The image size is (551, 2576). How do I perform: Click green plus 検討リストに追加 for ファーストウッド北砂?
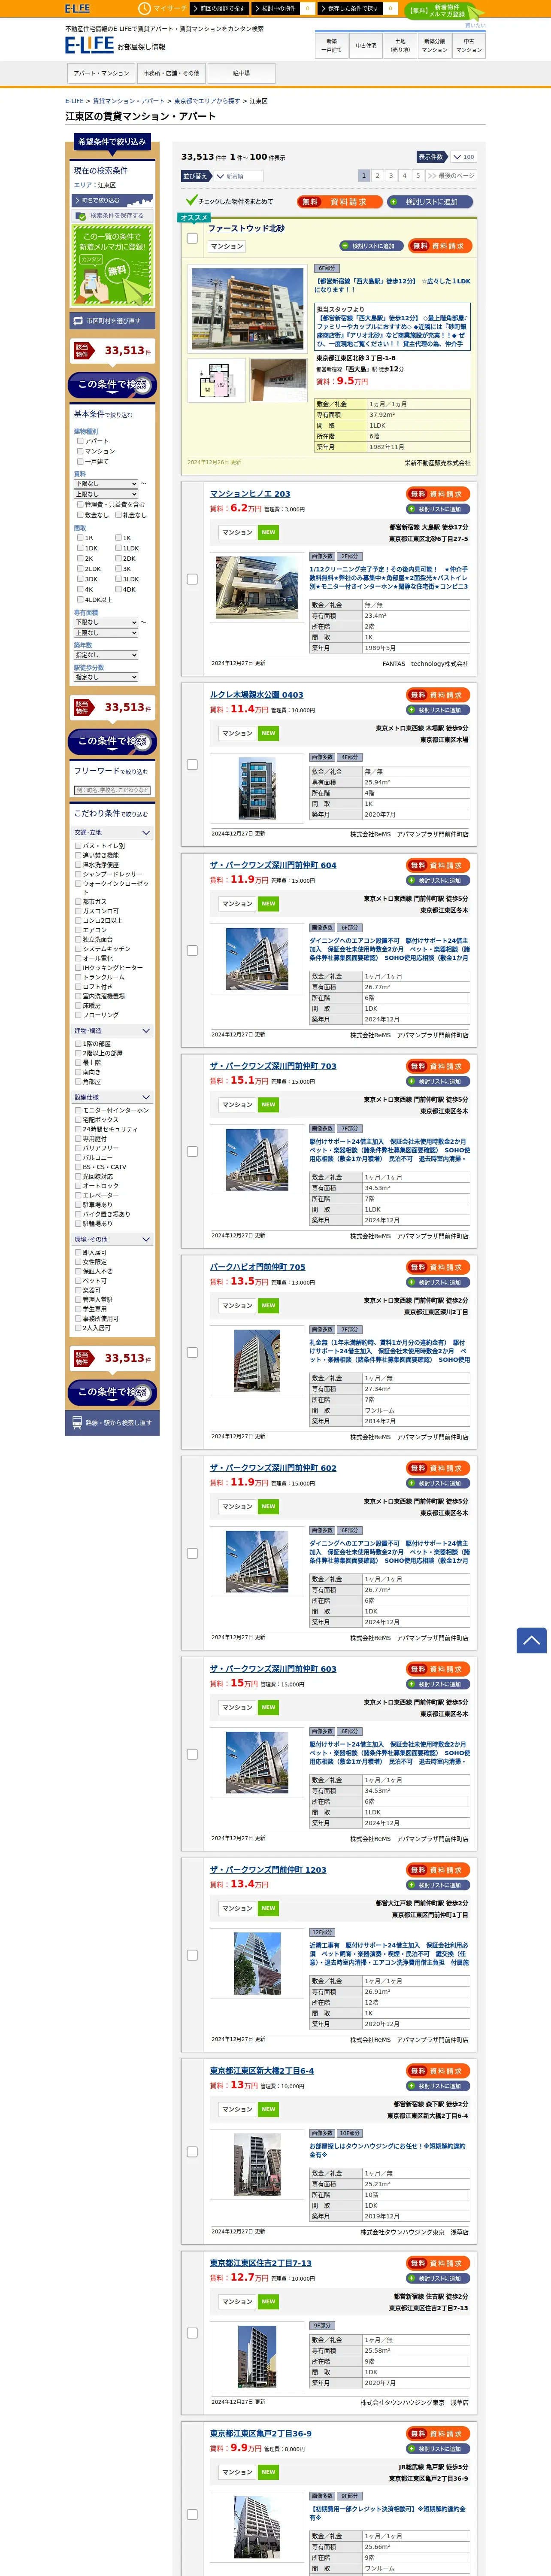tap(373, 246)
